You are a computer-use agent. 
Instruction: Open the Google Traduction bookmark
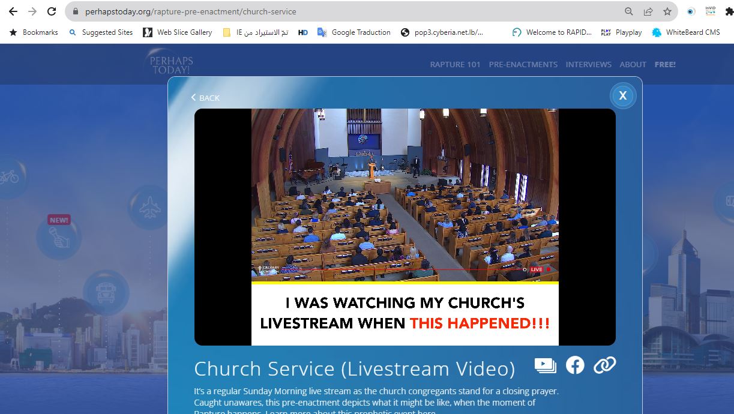click(x=354, y=32)
